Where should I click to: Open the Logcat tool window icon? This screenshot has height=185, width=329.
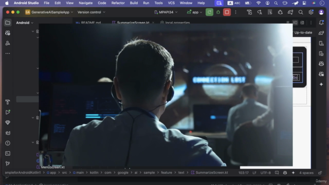(x=8, y=133)
